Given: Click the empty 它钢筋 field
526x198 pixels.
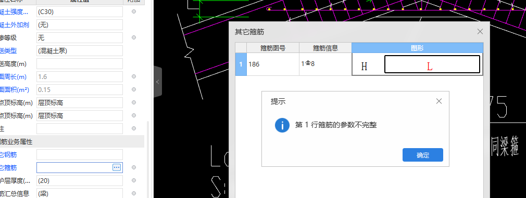Looking at the screenshot, I should click(80, 154).
